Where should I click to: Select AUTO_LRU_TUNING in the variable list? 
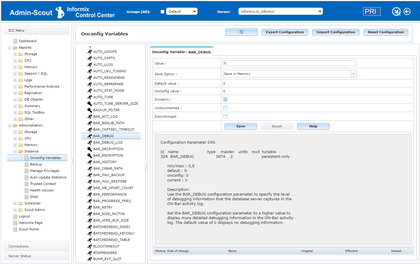[110, 71]
